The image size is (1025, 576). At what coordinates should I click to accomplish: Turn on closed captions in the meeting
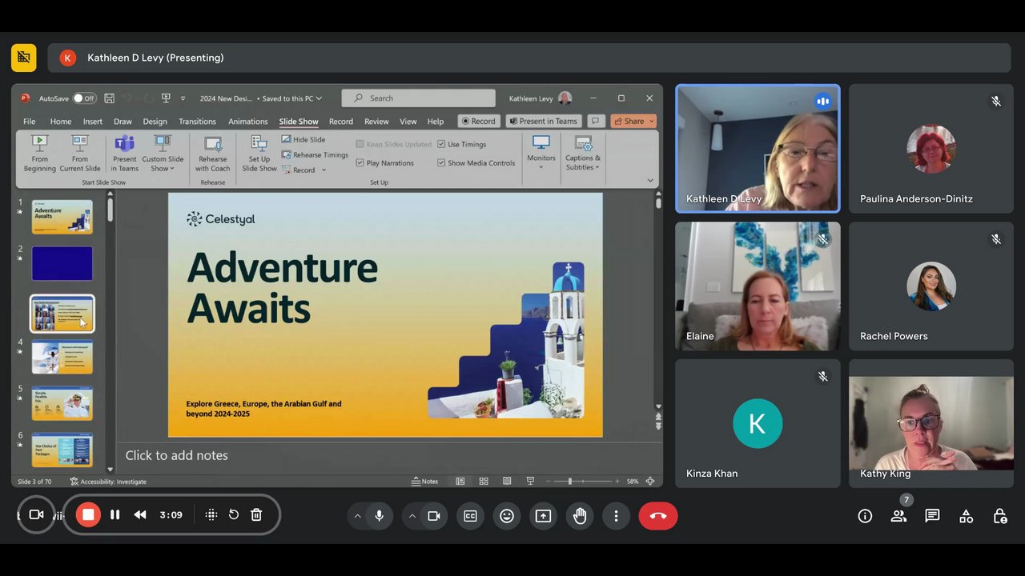pyautogui.click(x=470, y=516)
